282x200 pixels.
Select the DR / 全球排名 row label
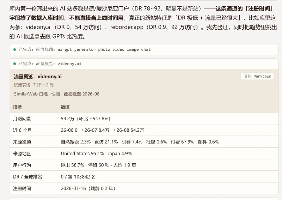[27, 177]
